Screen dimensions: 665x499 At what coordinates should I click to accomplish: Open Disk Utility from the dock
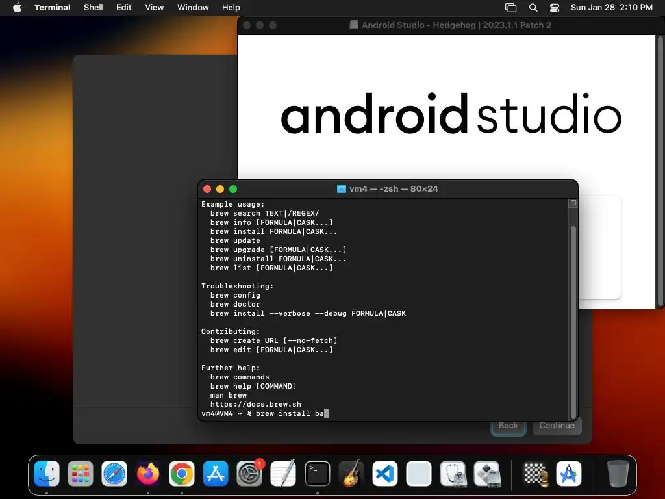tap(453, 474)
